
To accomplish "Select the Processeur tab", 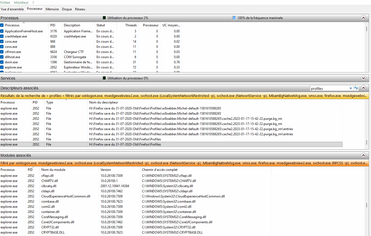I will [x=35, y=9].
